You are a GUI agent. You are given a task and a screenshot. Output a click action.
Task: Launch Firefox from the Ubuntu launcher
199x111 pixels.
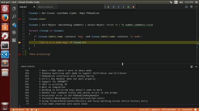[x=5, y=18]
